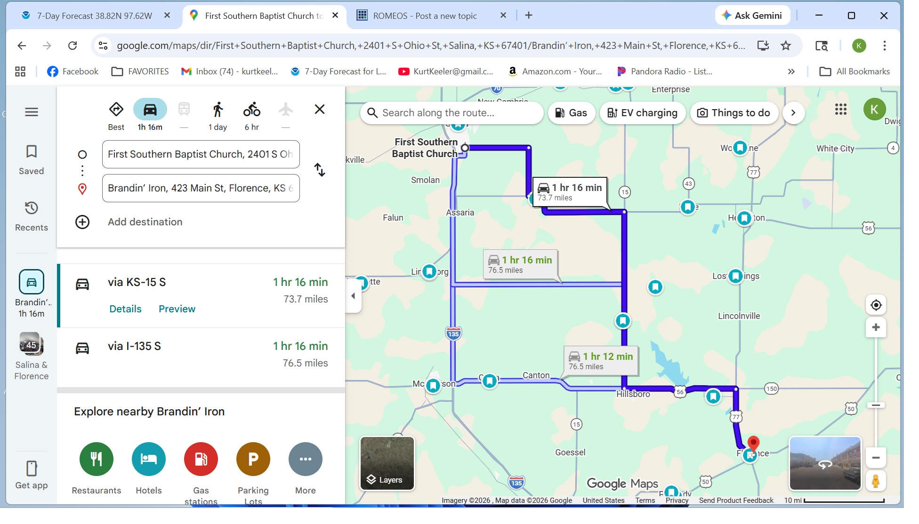This screenshot has width=919, height=524.
Task: Collapse the side directions panel
Action: pyautogui.click(x=353, y=296)
